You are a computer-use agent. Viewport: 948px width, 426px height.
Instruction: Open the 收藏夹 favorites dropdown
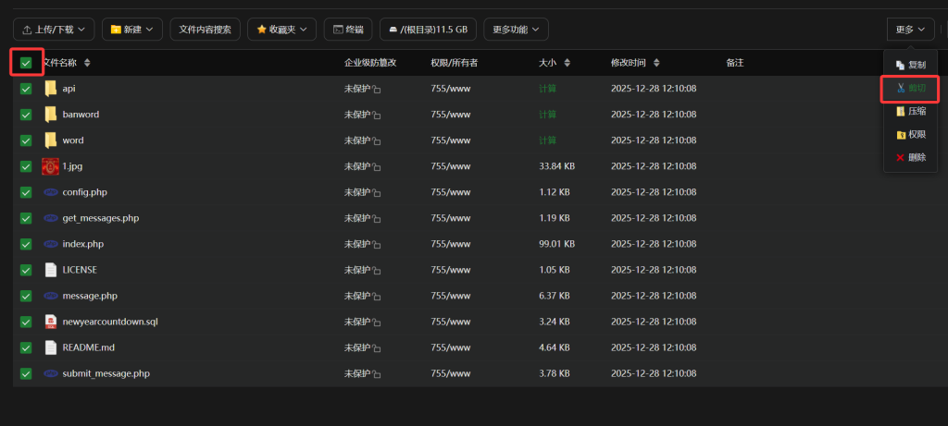click(281, 30)
